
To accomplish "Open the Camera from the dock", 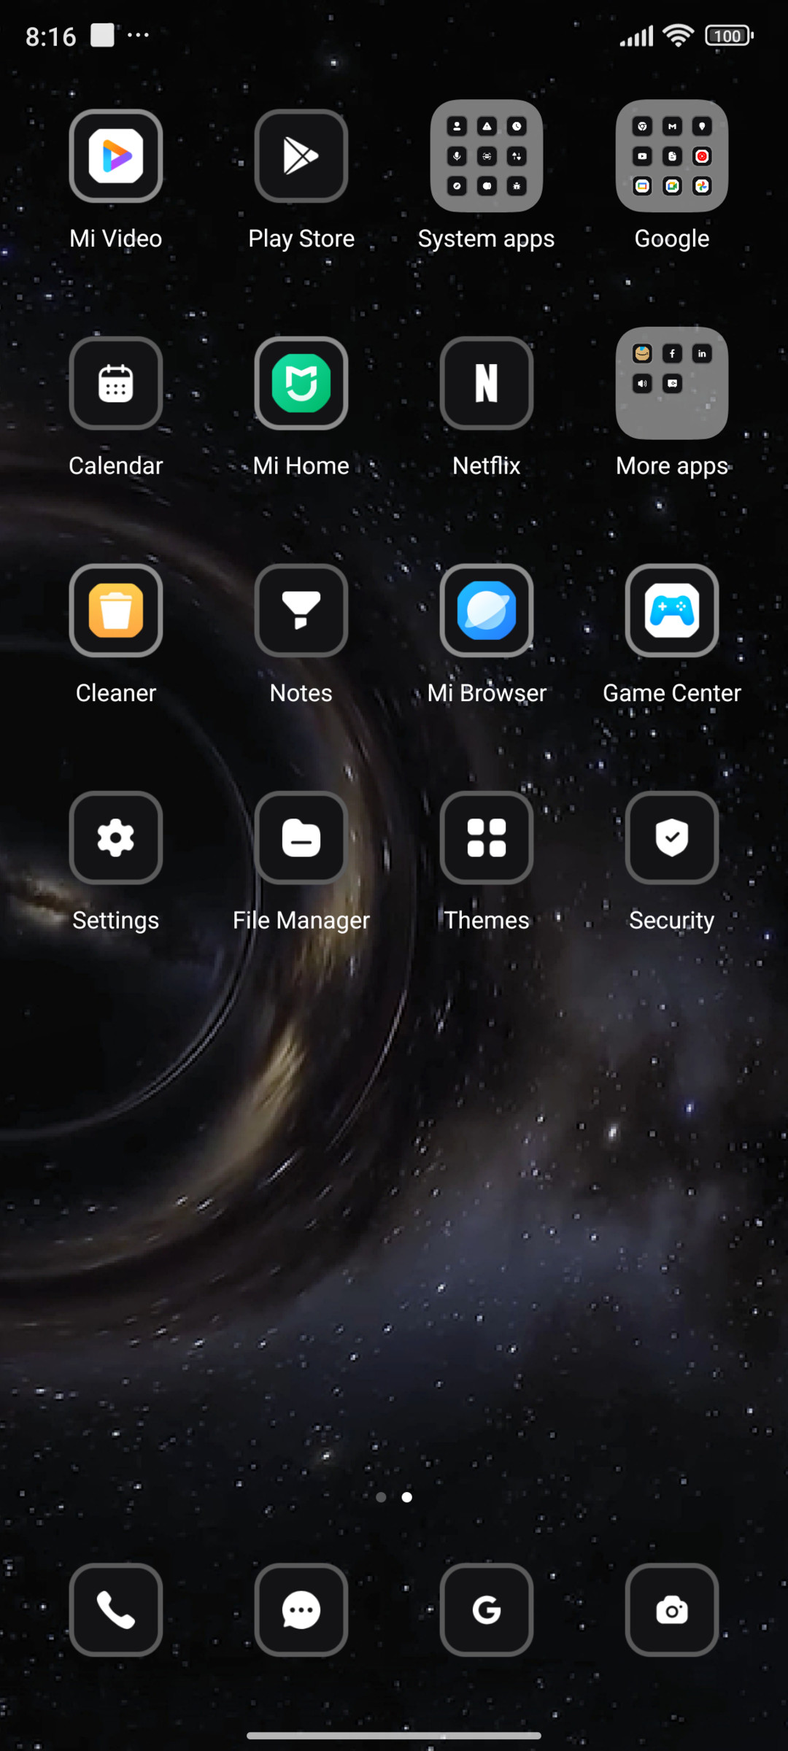I will [x=672, y=1609].
